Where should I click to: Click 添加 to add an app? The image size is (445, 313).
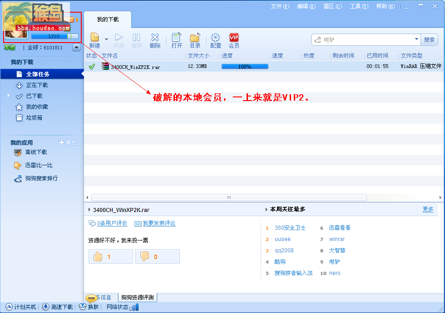click(x=68, y=143)
